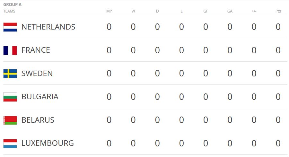
Task: Click the GROUP A heading
Action: (x=12, y=5)
